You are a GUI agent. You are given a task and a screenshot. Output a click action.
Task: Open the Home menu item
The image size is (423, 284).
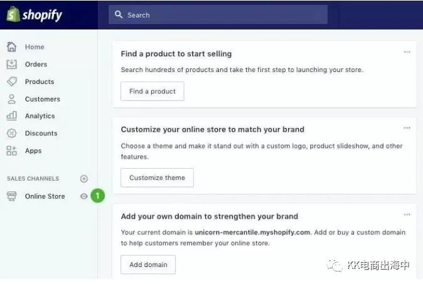[x=35, y=47]
